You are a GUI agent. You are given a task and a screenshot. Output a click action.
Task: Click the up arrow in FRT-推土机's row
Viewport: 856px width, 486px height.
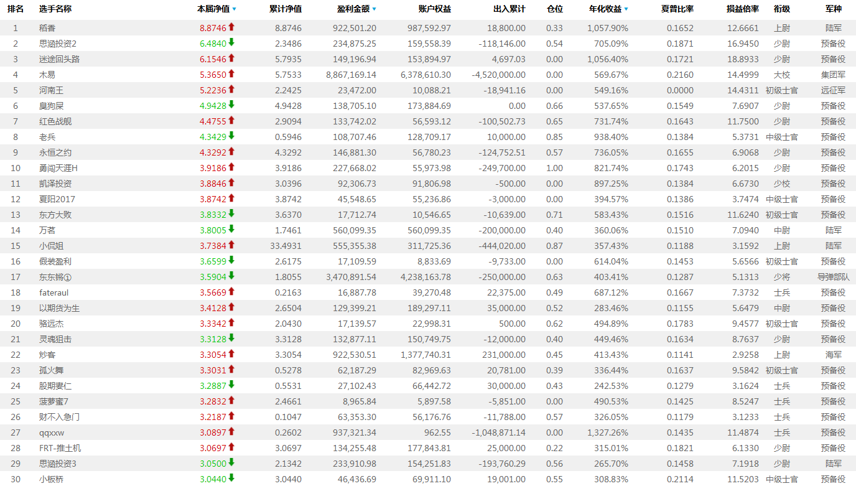coord(231,447)
